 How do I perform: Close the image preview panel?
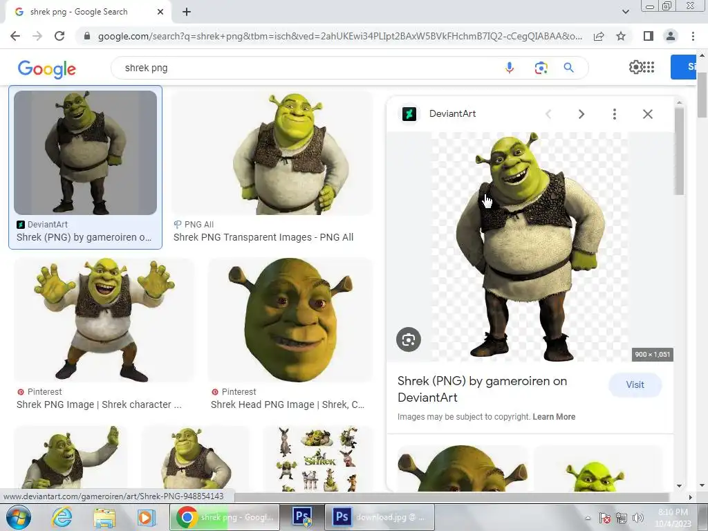coord(647,114)
